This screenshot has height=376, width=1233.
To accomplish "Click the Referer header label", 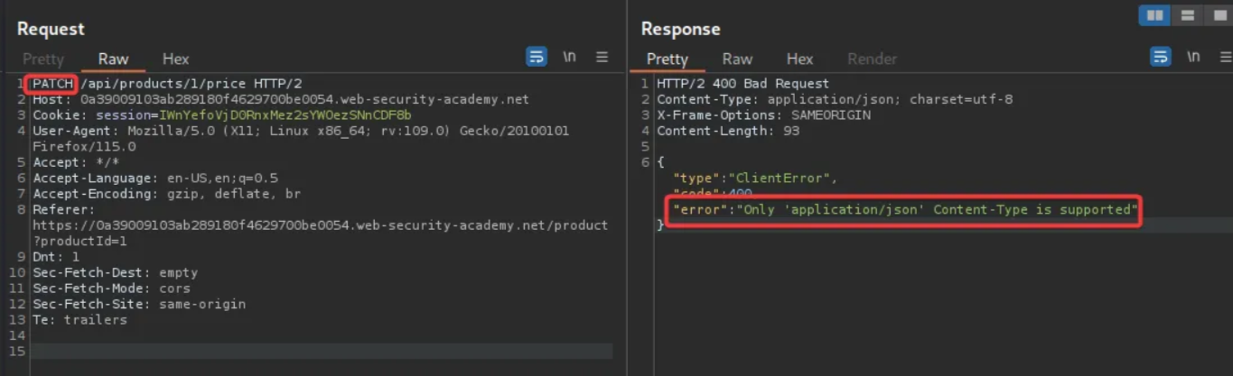I will pyautogui.click(x=62, y=210).
